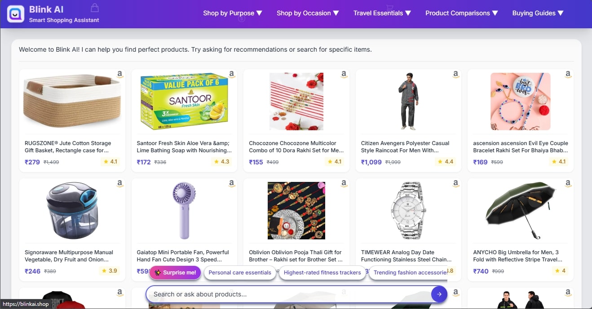This screenshot has width=592, height=309.
Task: Expand the Buying Guides dropdown
Action: click(538, 13)
